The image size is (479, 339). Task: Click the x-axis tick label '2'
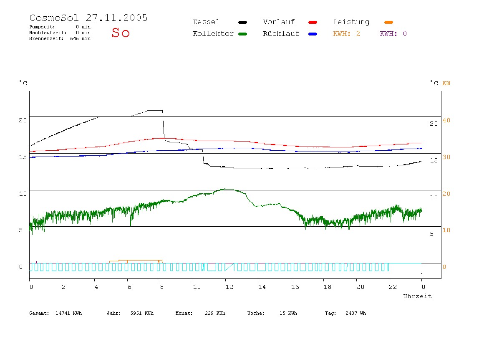[63, 287]
